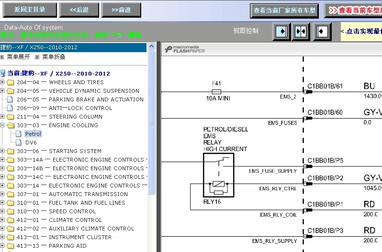Image resolution: width=382 pixels, height=252 pixels.
Task: Click the Wheels and Tires folder icon
Action: coord(11,82)
